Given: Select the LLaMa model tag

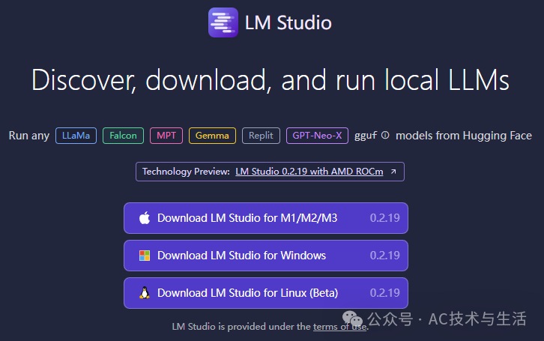Looking at the screenshot, I should 76,136.
